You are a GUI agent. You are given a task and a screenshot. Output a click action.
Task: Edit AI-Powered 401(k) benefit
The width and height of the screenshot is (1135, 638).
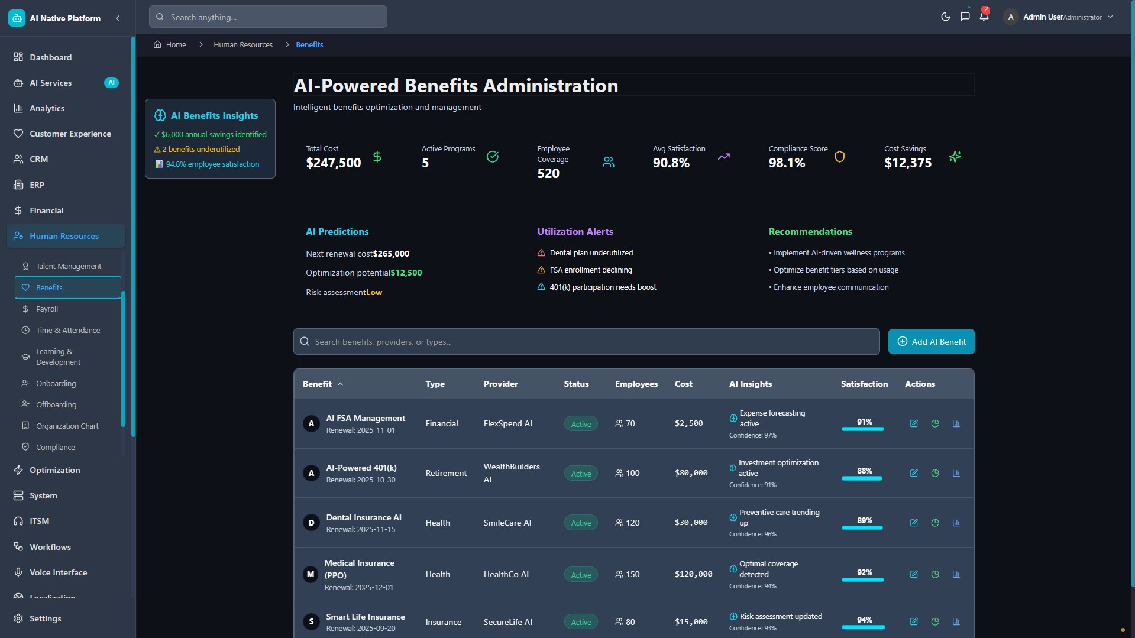(914, 474)
